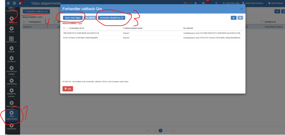
Task: Open the Danish language dropdown
Action: (x=187, y=3)
